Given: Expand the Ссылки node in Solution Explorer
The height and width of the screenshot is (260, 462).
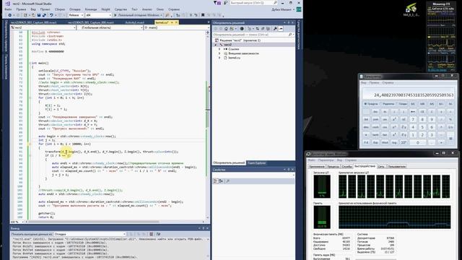Looking at the screenshot, I should click(x=219, y=49).
